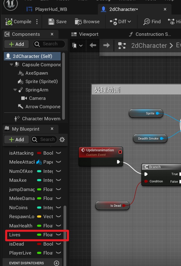
Task: Click the Components search field
Action: [x=50, y=44]
